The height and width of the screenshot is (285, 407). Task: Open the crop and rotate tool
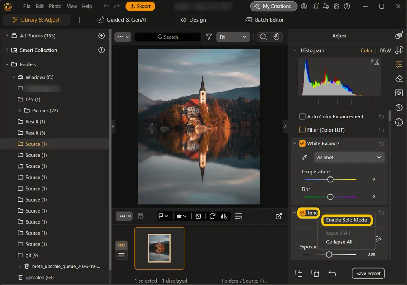399,50
